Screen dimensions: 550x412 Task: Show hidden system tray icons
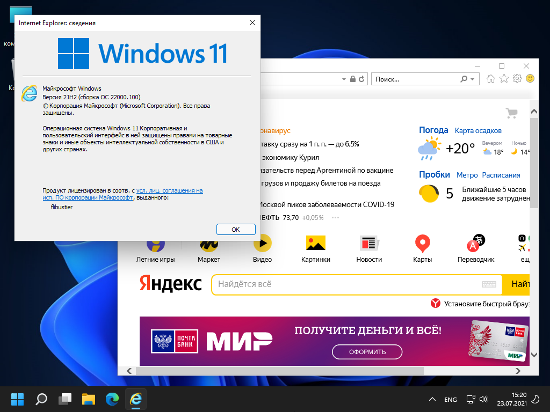click(432, 400)
